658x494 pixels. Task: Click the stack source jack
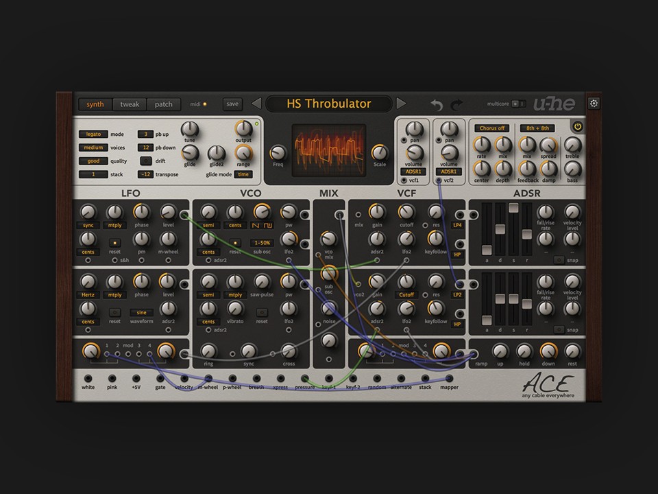coord(425,379)
